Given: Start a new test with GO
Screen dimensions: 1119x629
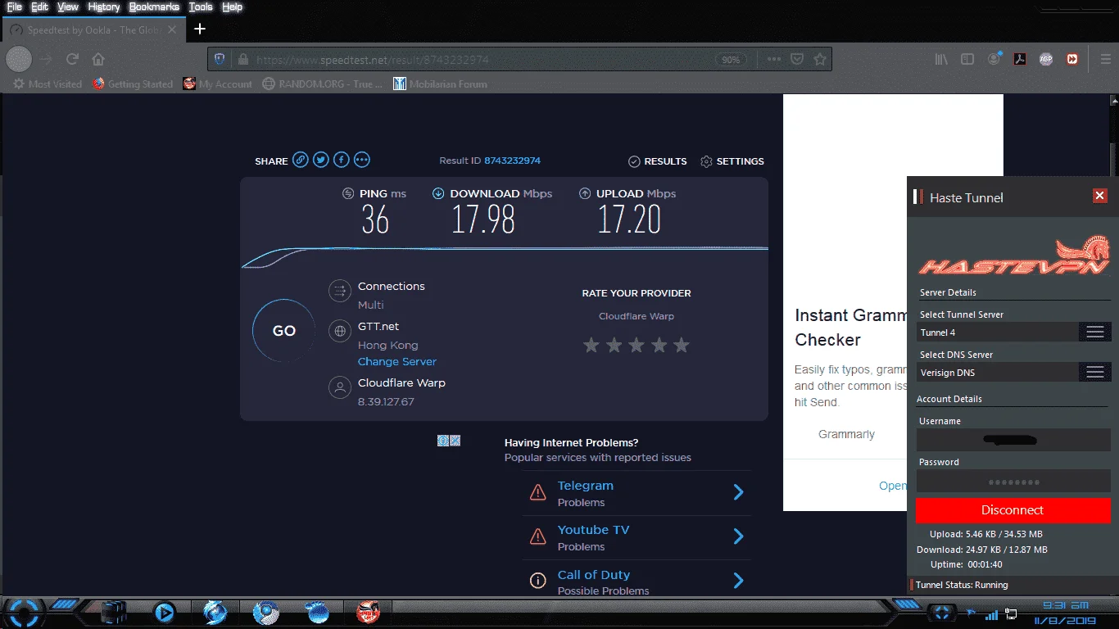Looking at the screenshot, I should tap(284, 331).
